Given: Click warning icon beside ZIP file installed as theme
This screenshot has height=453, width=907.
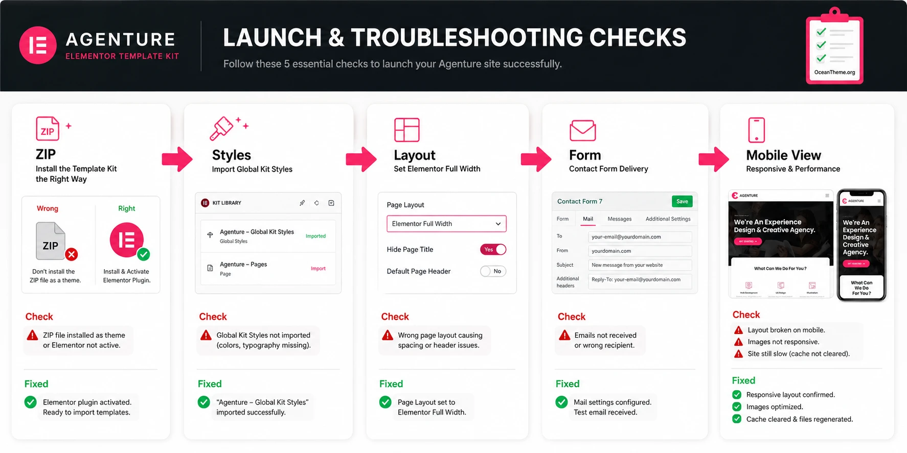Looking at the screenshot, I should [32, 335].
